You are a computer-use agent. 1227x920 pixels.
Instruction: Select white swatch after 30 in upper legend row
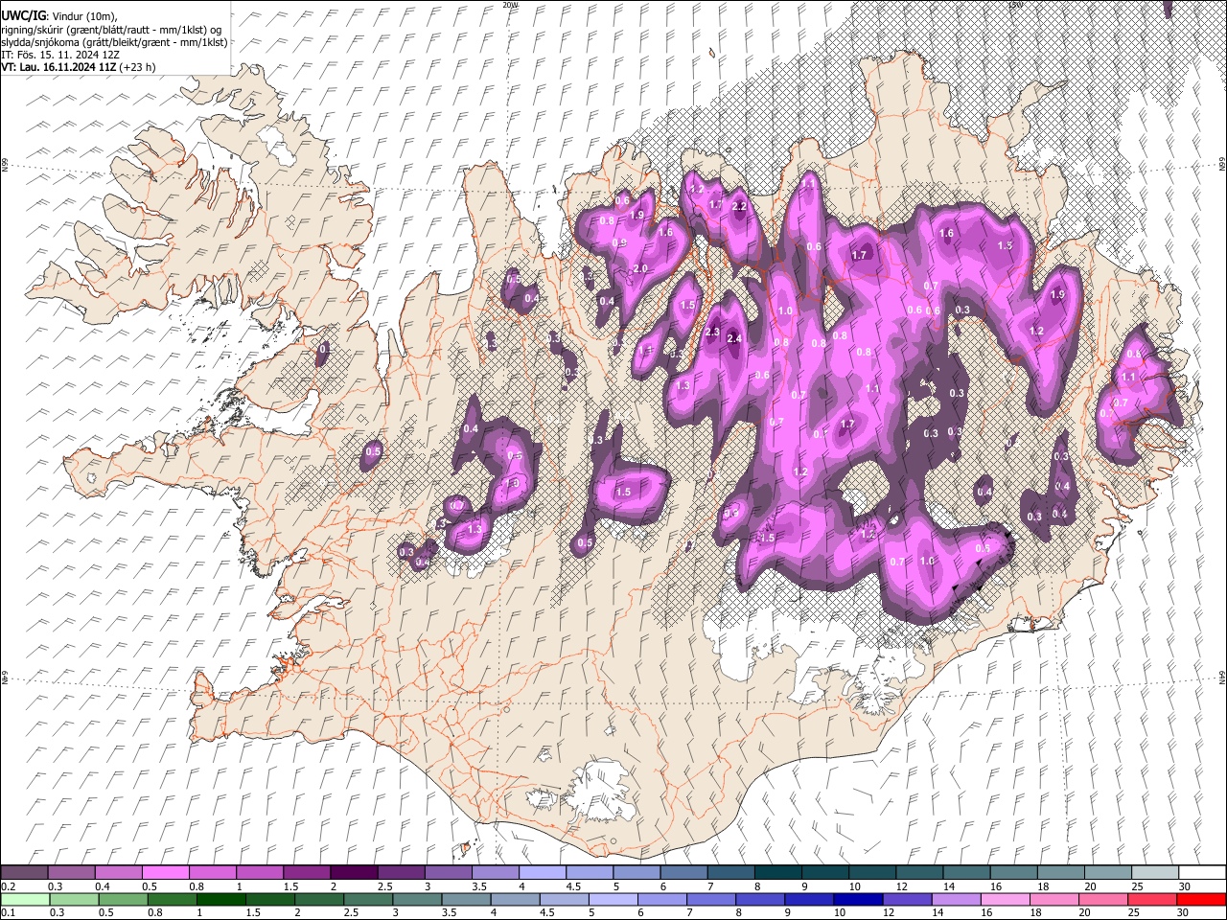point(1202,872)
